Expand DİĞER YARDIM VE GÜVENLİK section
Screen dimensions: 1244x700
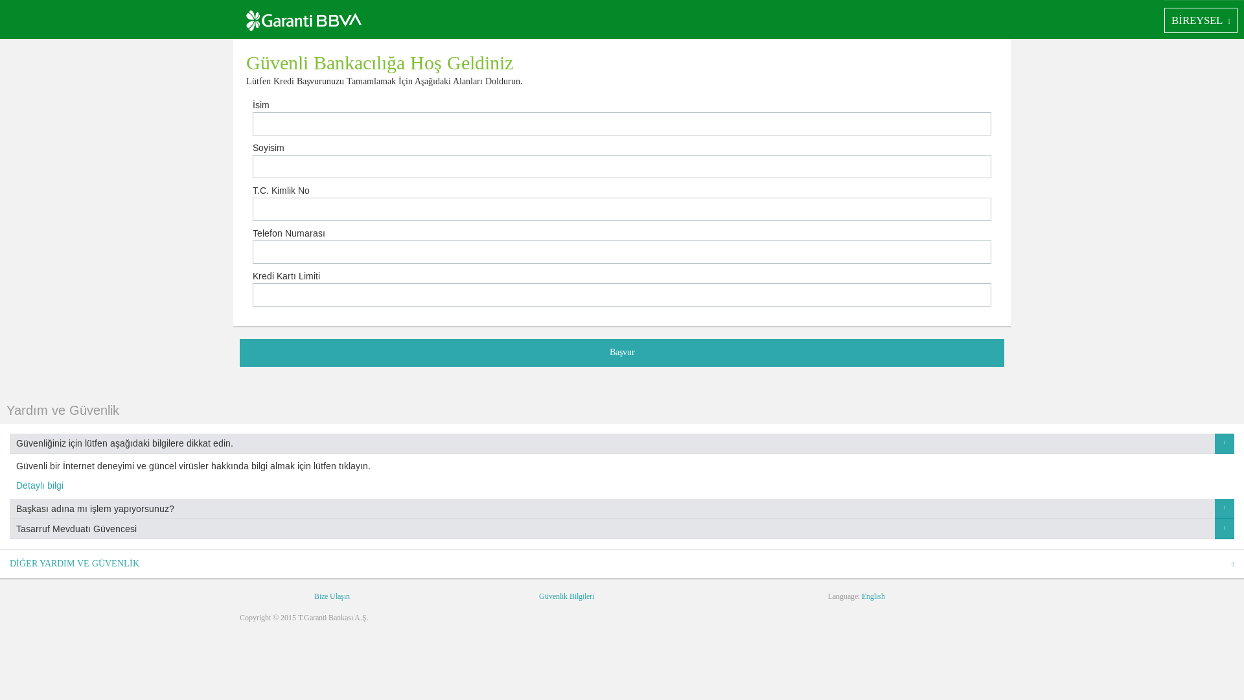tap(622, 564)
